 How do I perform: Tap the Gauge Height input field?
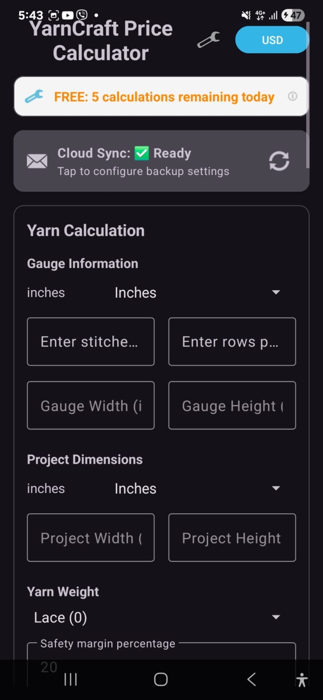point(232,406)
